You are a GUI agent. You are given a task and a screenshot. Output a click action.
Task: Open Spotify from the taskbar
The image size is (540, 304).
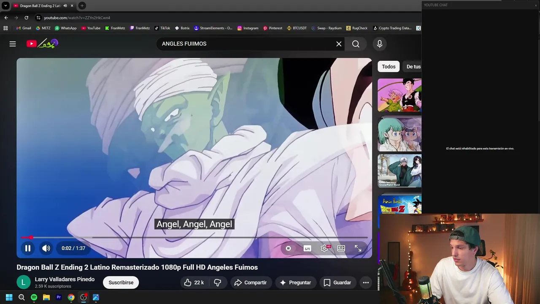tap(34, 297)
